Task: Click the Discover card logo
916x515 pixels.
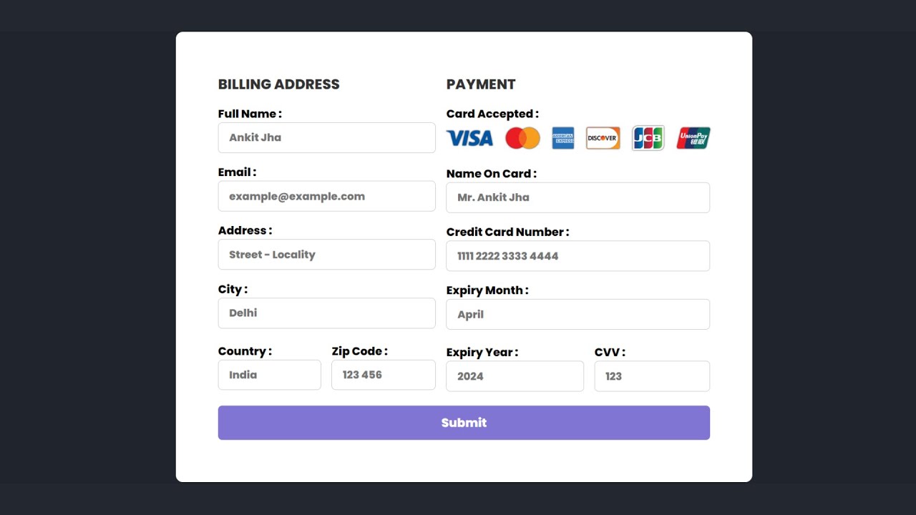Action: 603,138
